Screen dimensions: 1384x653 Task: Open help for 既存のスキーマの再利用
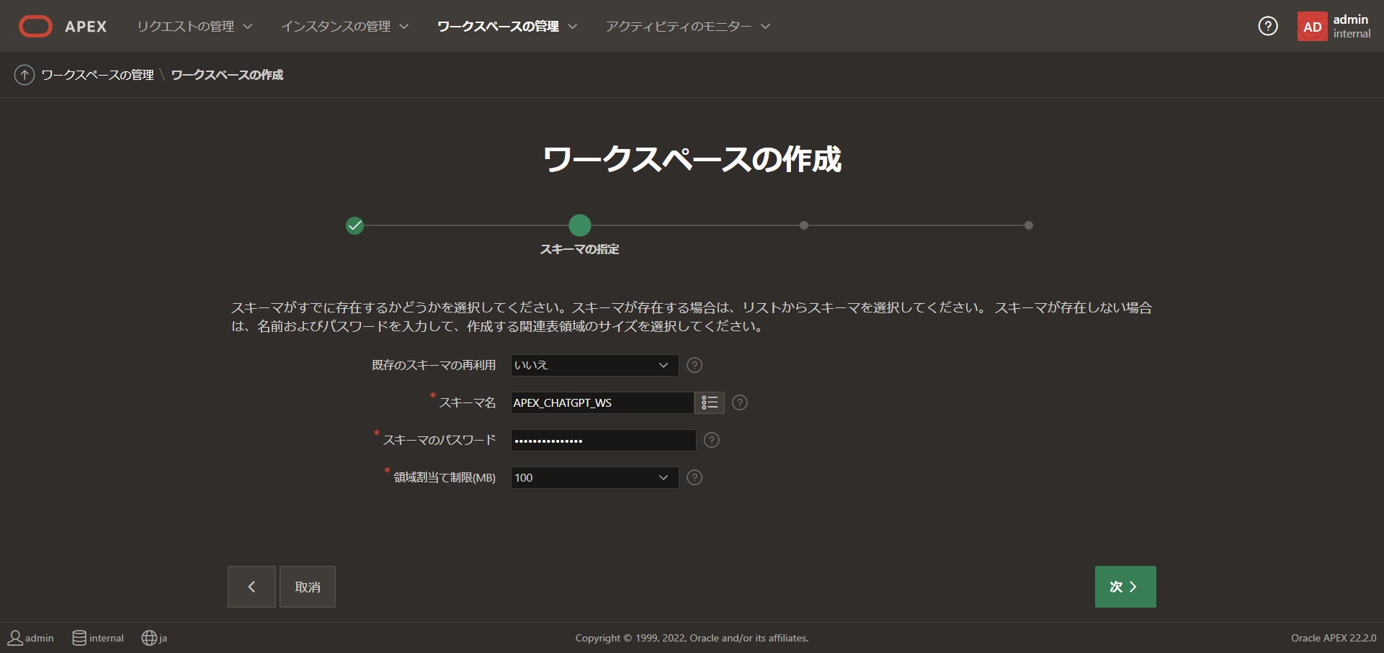695,365
